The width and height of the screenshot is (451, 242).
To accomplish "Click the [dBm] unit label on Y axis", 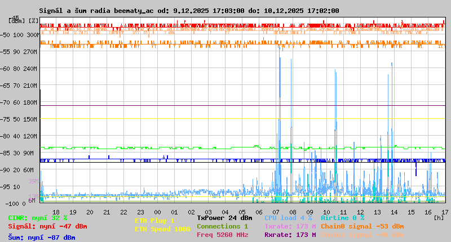I will coord(16,21).
